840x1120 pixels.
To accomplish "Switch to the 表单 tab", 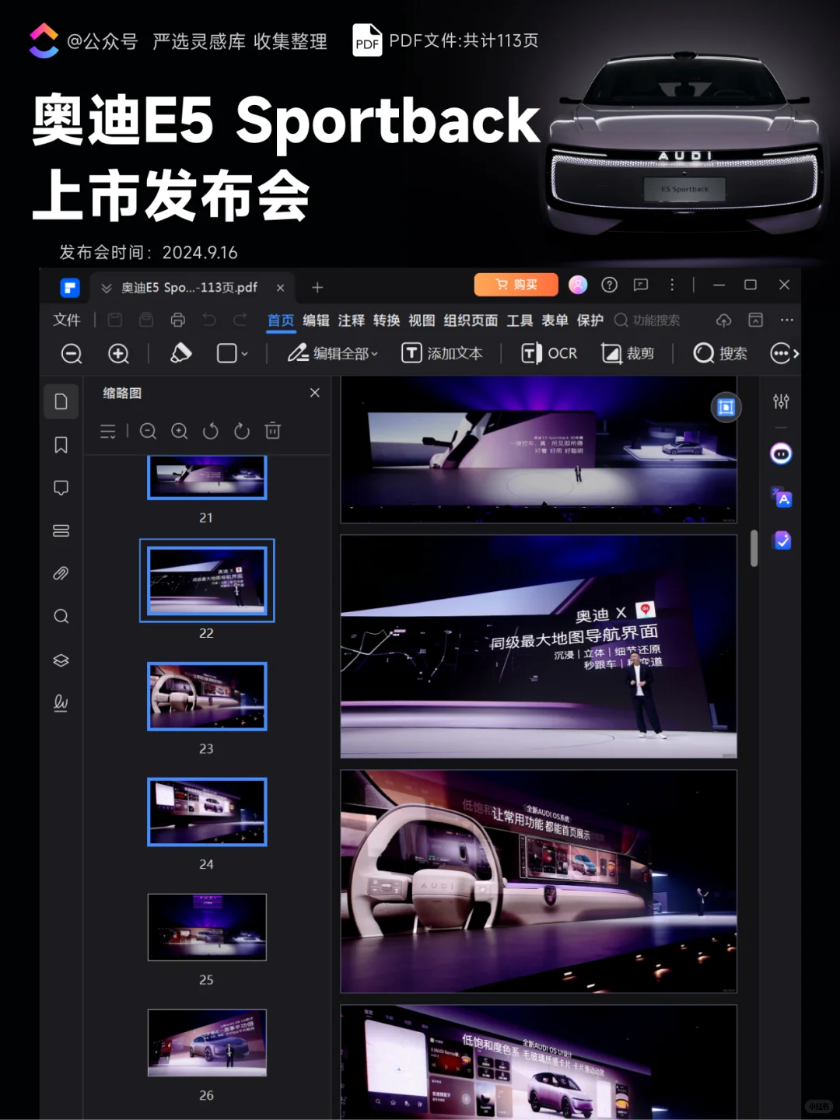I will click(555, 320).
